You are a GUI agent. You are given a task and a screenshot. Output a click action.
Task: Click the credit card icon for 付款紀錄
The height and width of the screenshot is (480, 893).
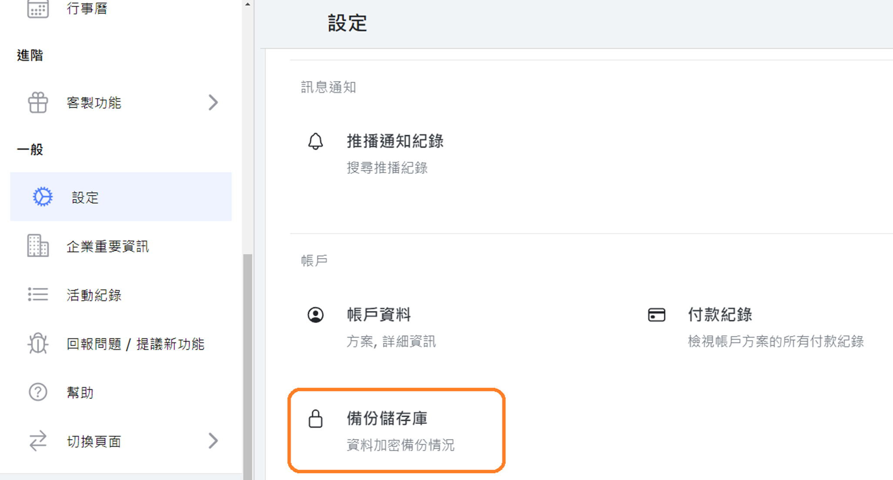pyautogui.click(x=656, y=314)
